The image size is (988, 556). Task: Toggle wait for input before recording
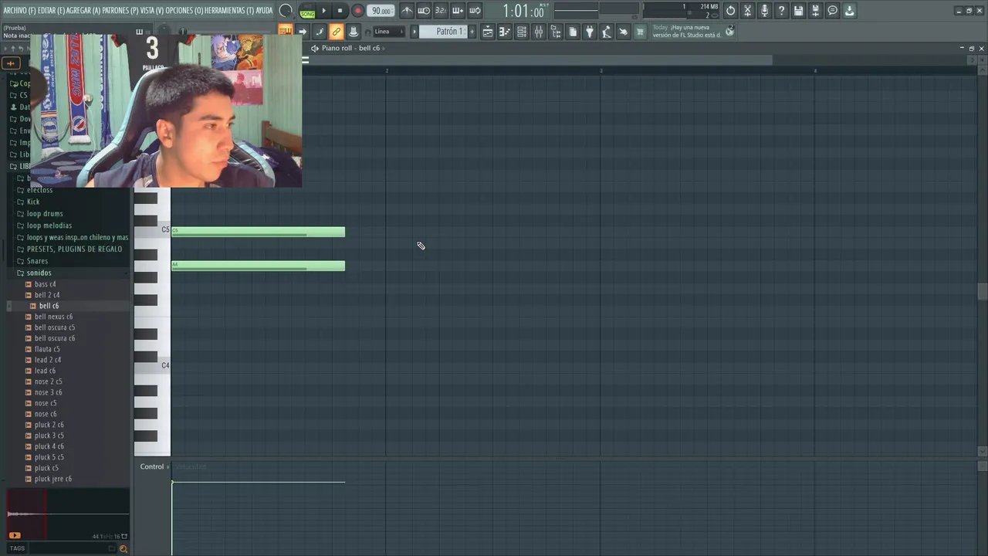(424, 11)
